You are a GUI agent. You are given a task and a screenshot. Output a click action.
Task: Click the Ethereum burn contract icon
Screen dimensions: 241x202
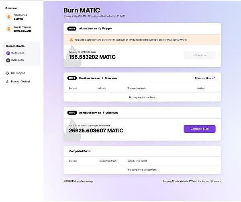click(x=8, y=60)
